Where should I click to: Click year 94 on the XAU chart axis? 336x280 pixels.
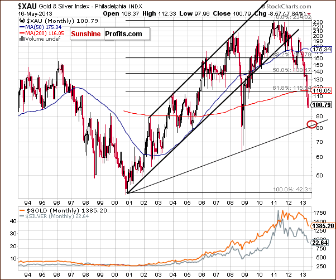click(x=28, y=202)
